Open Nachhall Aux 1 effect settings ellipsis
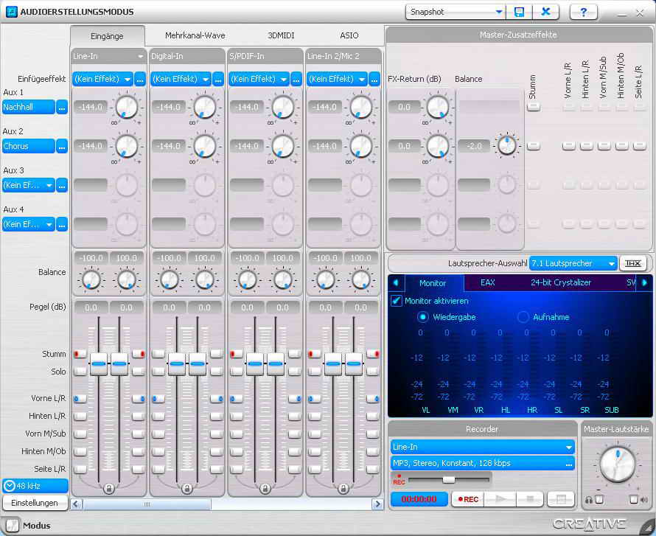The width and height of the screenshot is (656, 536). point(62,107)
